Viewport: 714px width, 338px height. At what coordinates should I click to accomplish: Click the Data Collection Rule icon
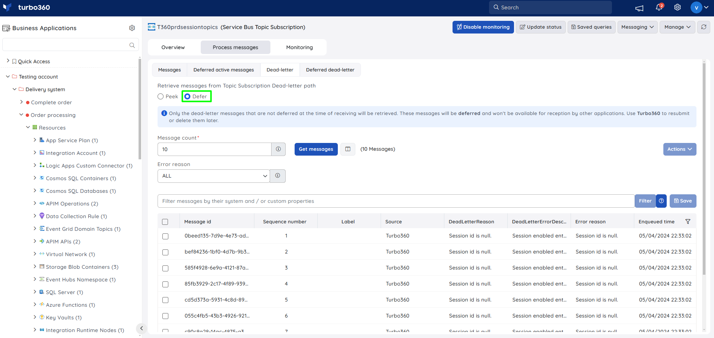click(42, 216)
